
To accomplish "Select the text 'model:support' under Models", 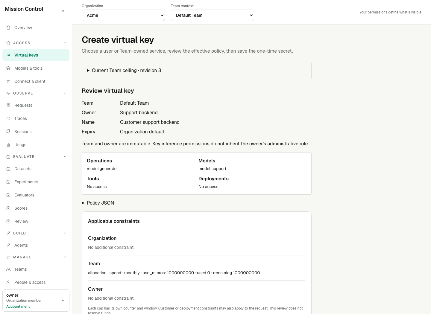I will pos(212,169).
